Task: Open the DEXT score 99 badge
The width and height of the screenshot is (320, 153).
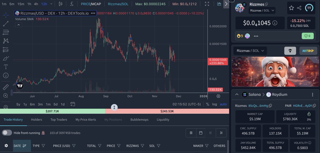Action: coord(309,8)
